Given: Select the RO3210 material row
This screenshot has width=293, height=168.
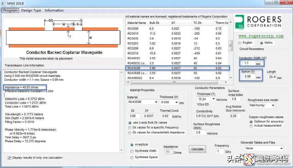Looking at the screenshot, I should 177,53.
